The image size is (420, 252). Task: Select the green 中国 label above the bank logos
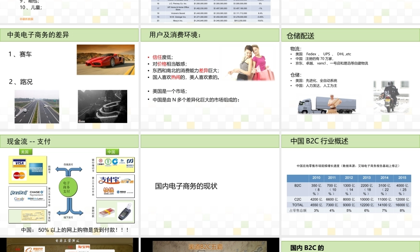113,152
